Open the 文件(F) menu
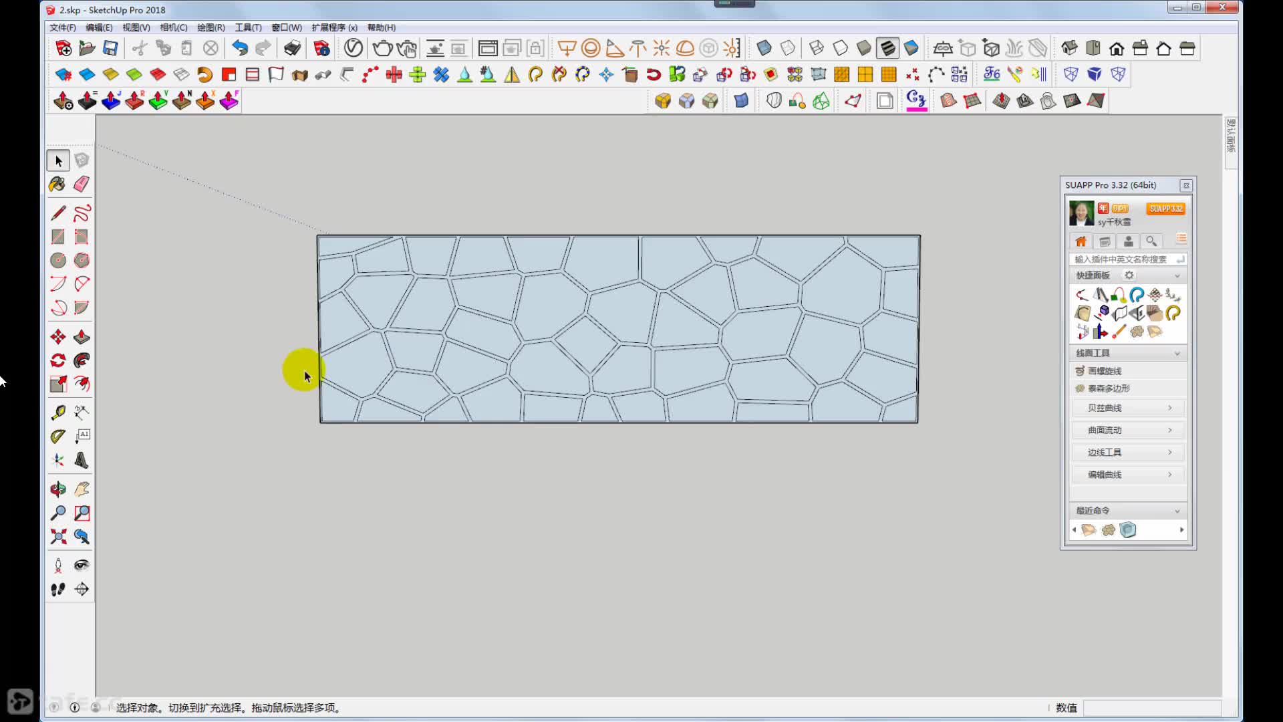The width and height of the screenshot is (1283, 722). pos(63,27)
